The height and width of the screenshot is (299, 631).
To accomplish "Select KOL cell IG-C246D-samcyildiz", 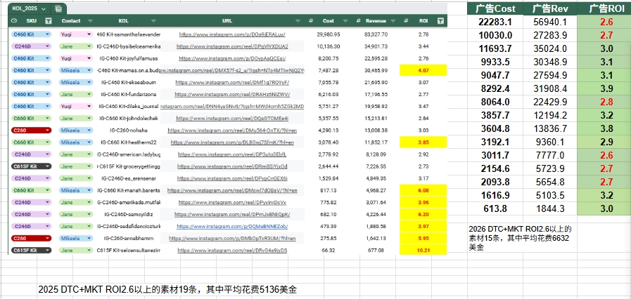I will [x=128, y=214].
